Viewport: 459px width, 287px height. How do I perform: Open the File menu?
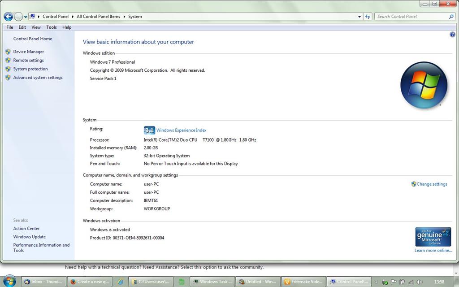10,27
